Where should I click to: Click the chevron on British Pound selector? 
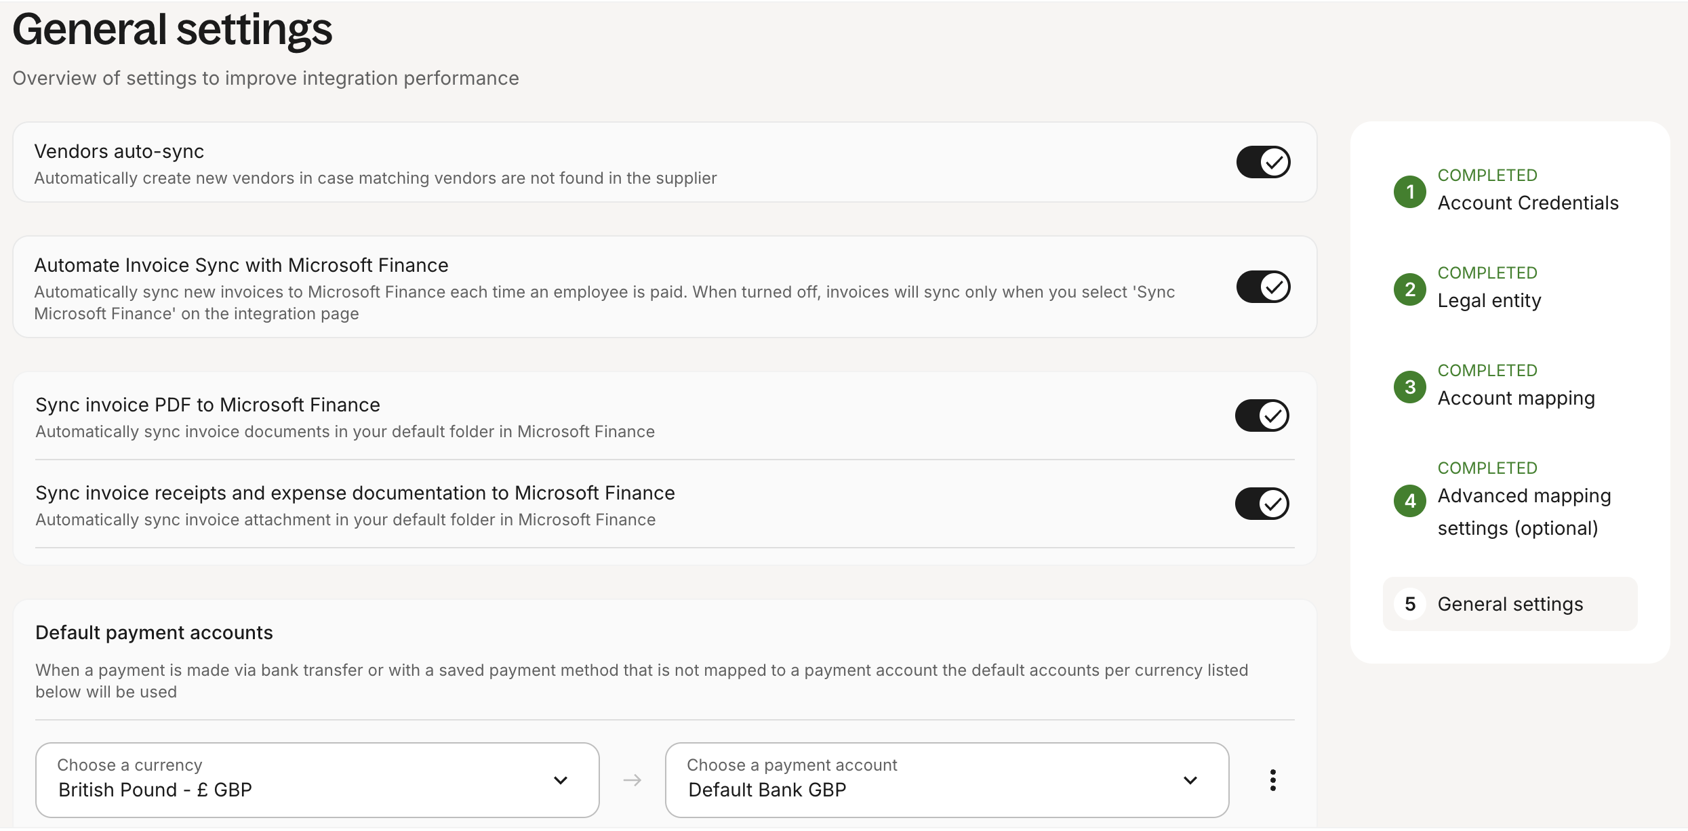[x=561, y=780]
